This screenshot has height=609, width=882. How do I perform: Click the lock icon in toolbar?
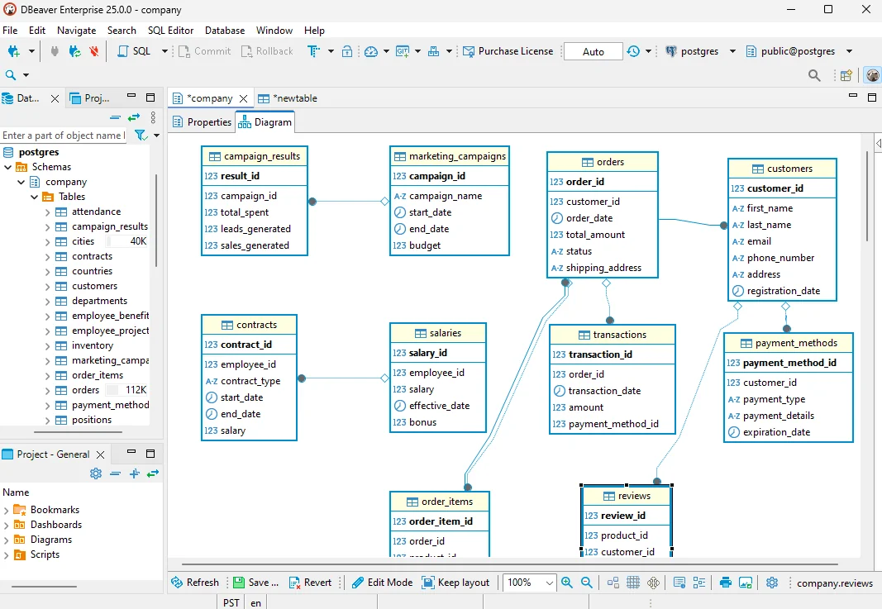point(347,51)
